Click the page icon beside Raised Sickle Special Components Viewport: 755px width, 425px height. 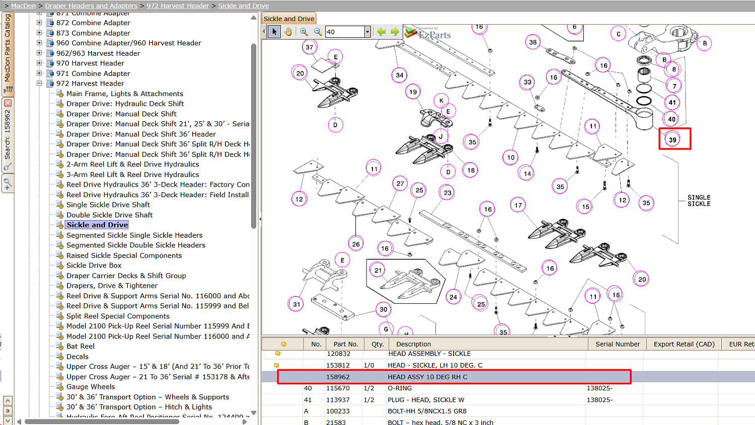pyautogui.click(x=60, y=255)
